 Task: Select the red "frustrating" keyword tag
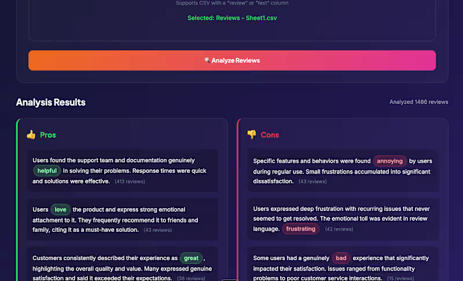click(x=301, y=228)
